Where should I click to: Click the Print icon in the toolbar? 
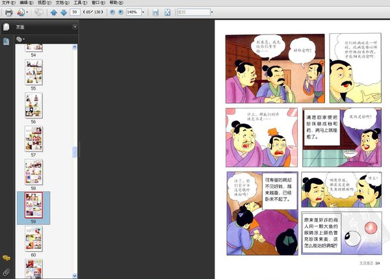tap(8, 12)
